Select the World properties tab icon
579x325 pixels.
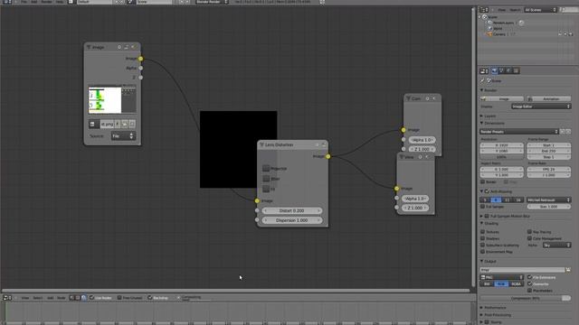(508, 70)
